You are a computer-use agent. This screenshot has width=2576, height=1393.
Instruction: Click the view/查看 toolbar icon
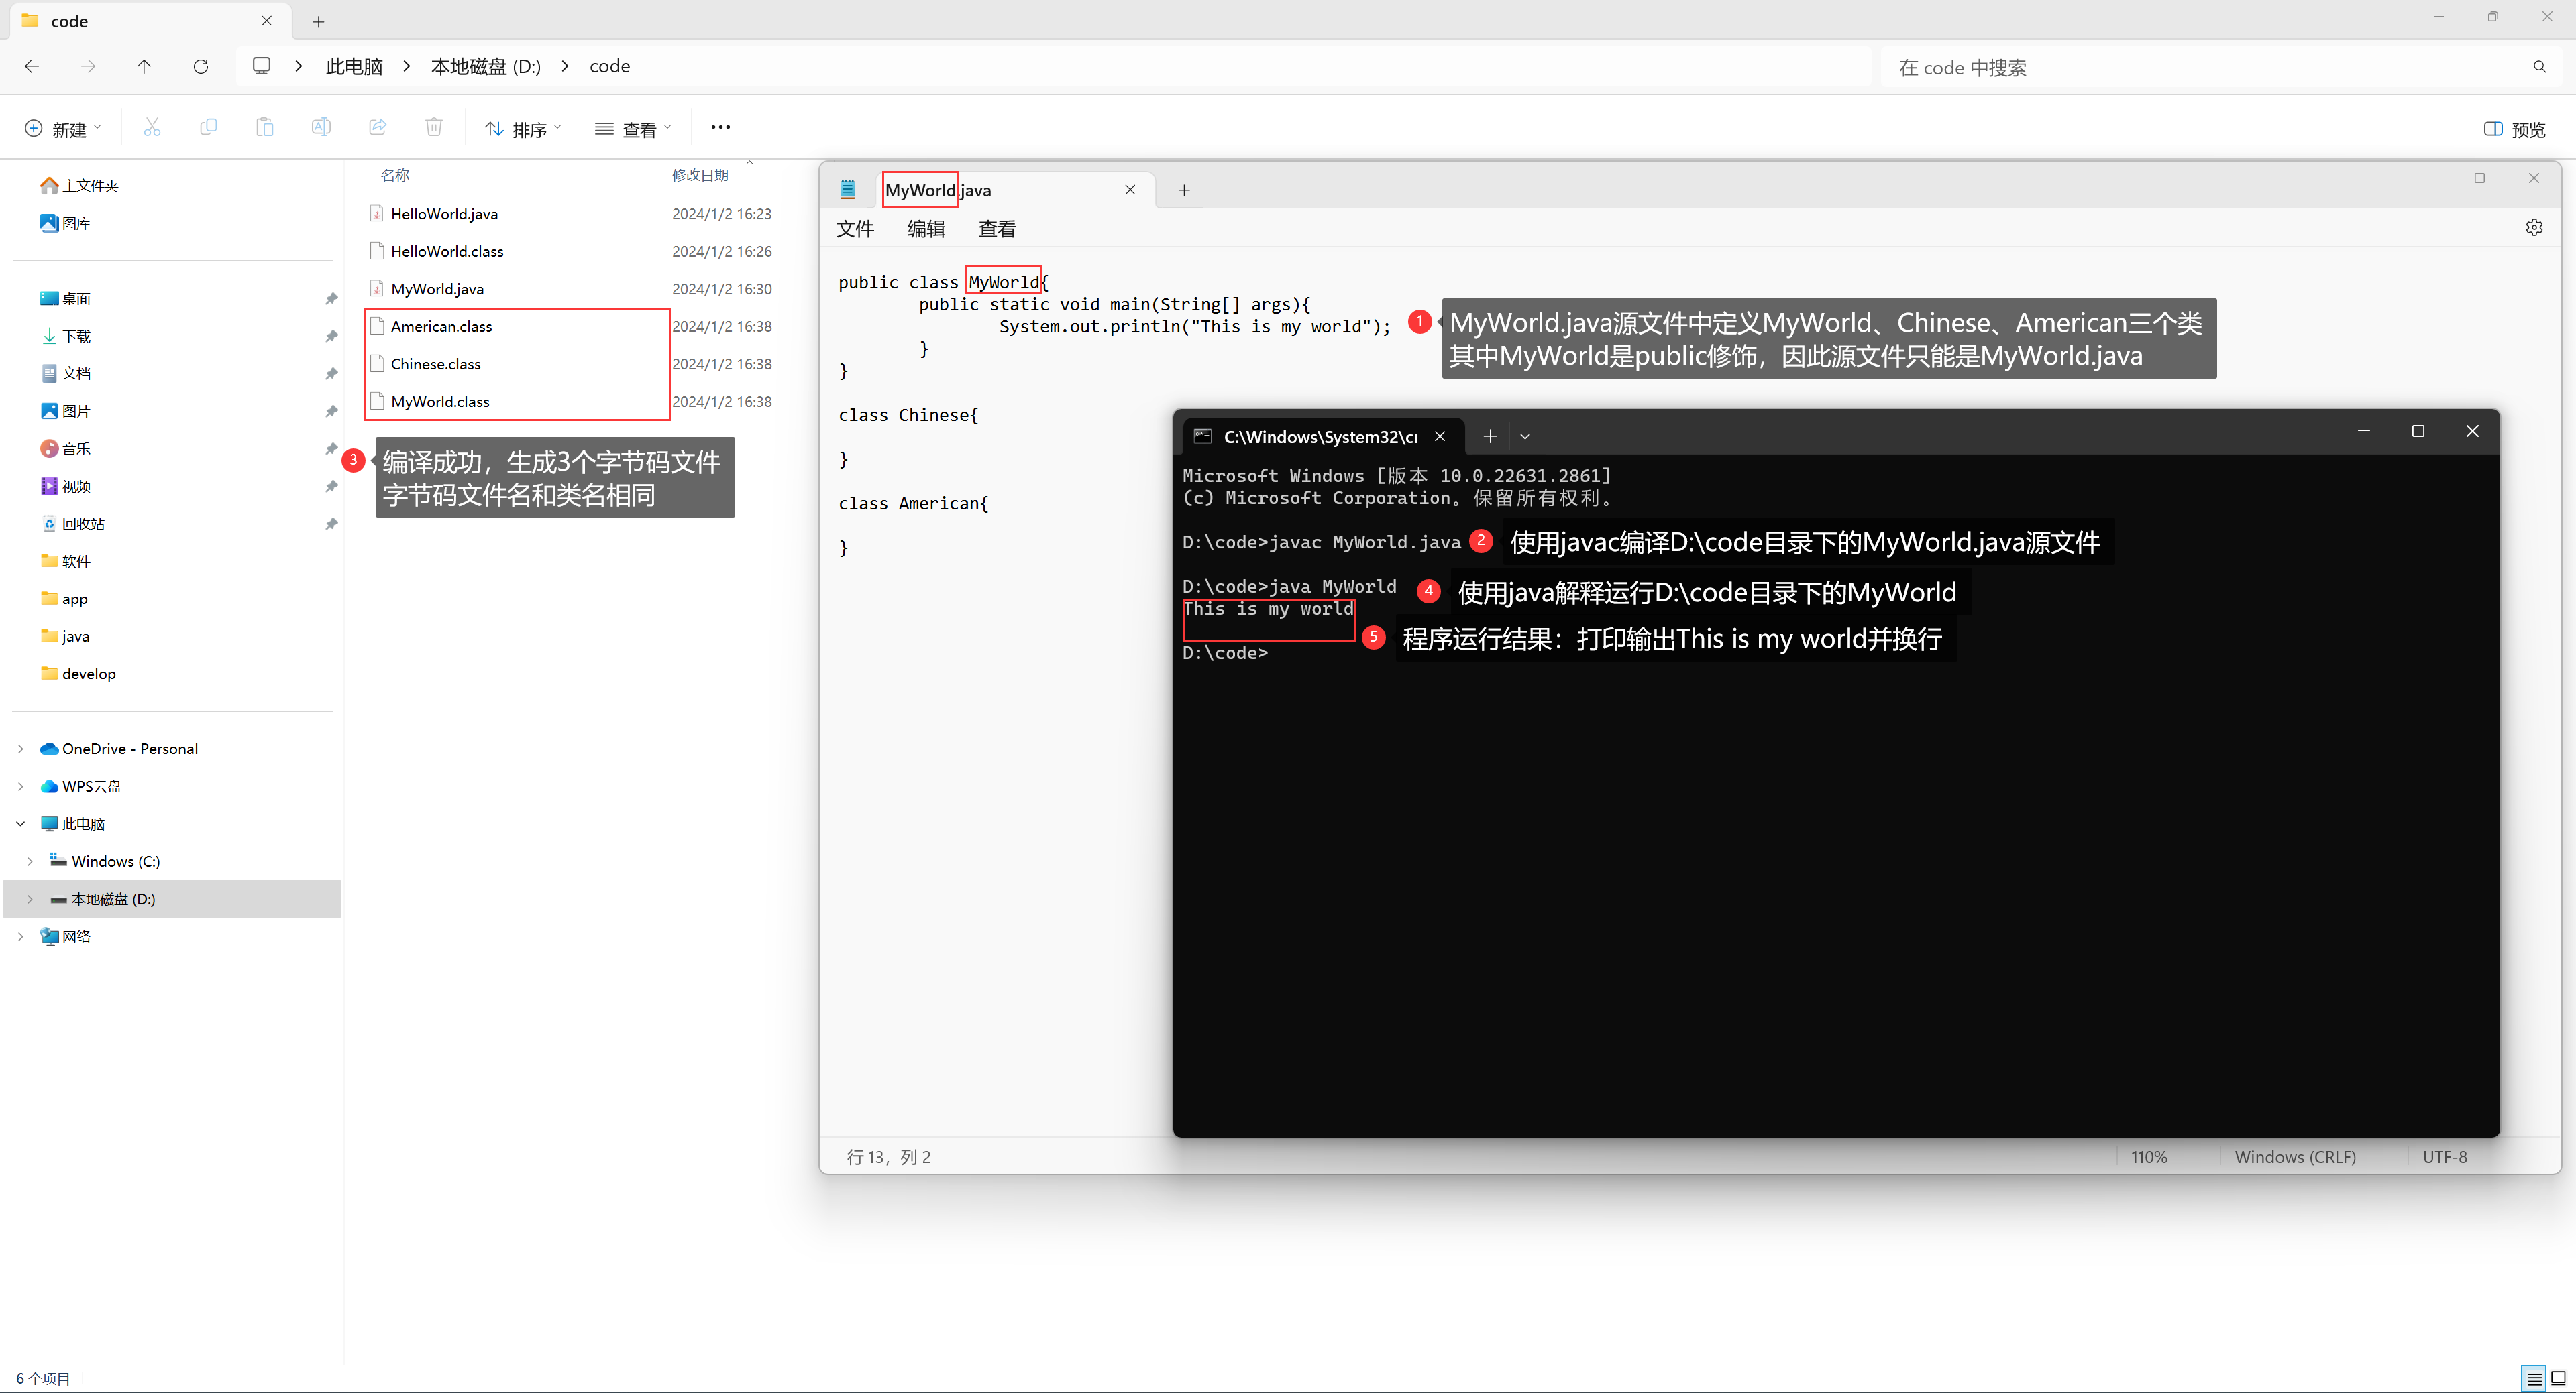[635, 129]
